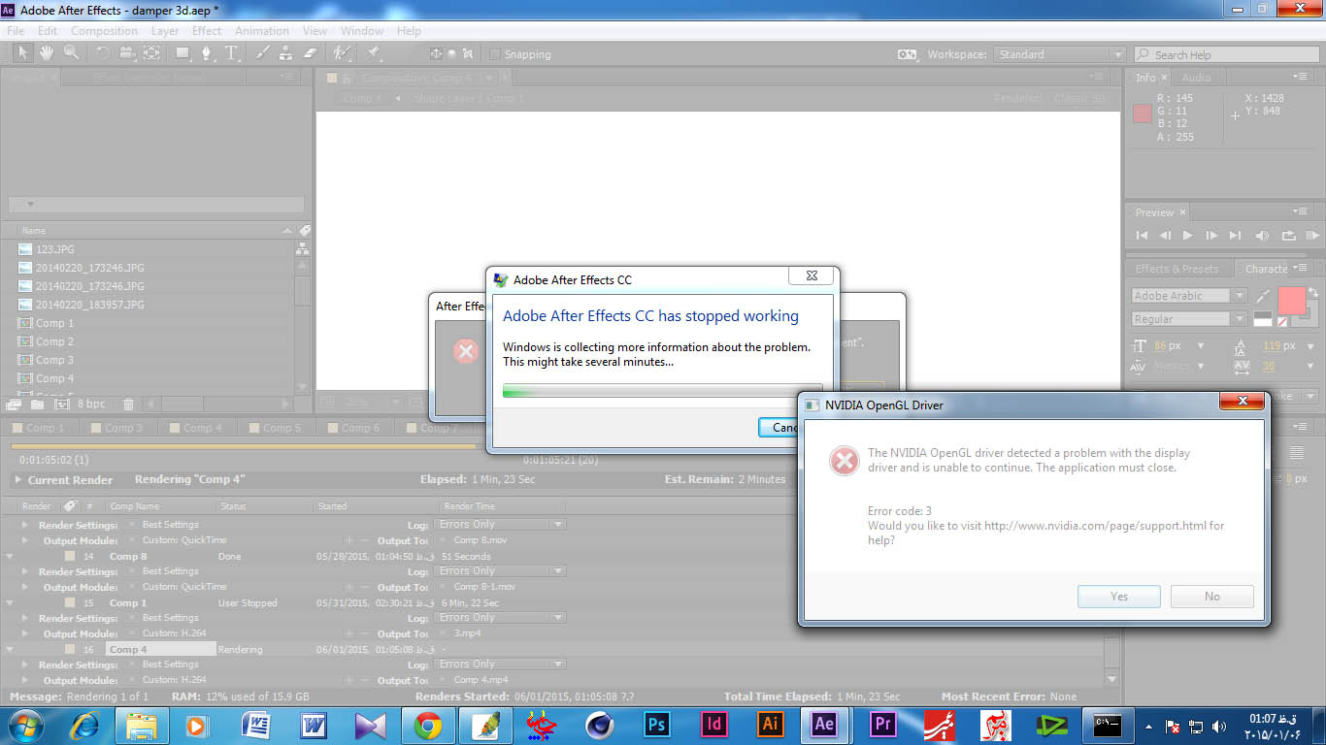Select the Horizontal Type tool
The image size is (1326, 745).
(x=232, y=53)
